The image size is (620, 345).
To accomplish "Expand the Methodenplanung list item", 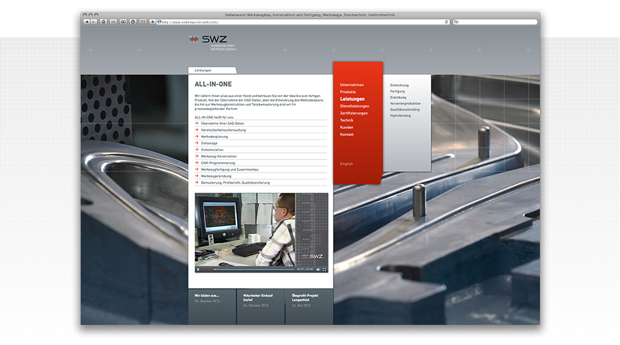I will (x=215, y=137).
